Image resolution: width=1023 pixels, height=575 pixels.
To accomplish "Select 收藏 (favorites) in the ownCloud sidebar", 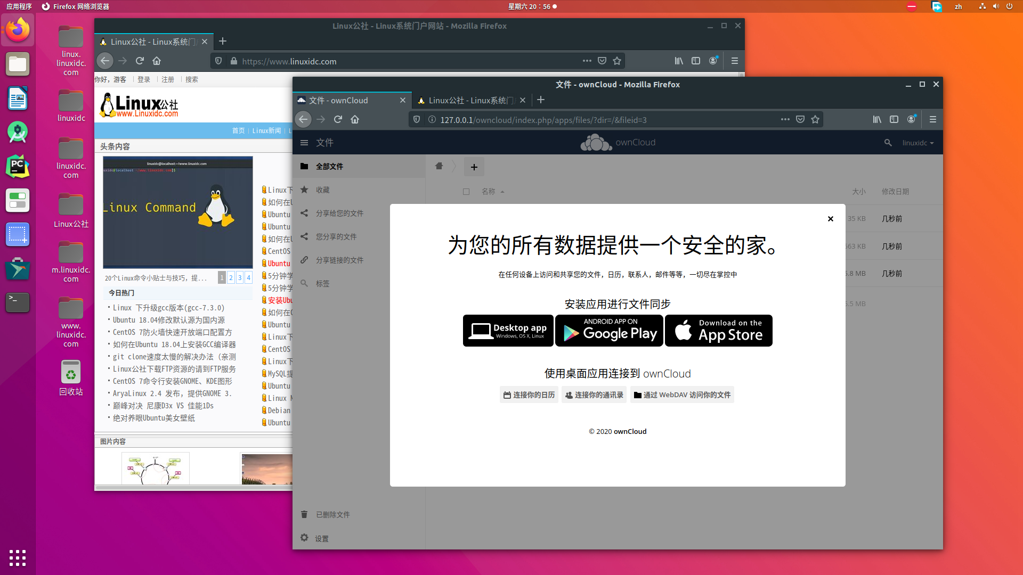I will tap(323, 190).
